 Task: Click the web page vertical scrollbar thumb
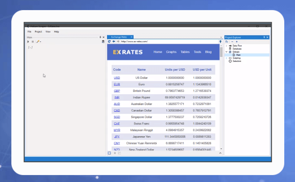click(x=221, y=52)
